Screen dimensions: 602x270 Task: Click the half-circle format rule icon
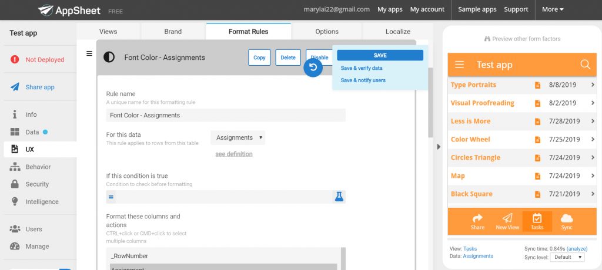point(109,58)
